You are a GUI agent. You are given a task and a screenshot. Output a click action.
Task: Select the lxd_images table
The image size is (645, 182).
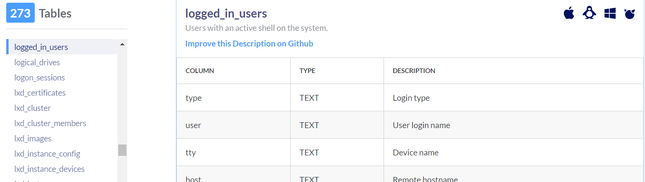[x=33, y=139]
